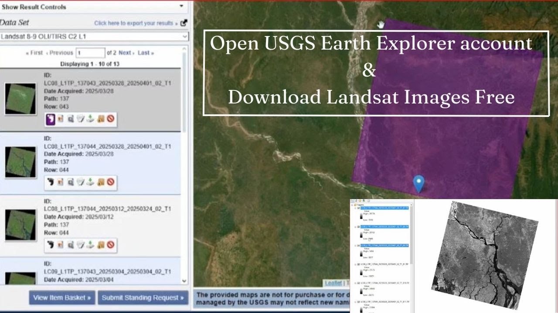Screen dimensions: 558x313
Task: Show browse overlay for scene 137043_20250328
Action: 60,118
